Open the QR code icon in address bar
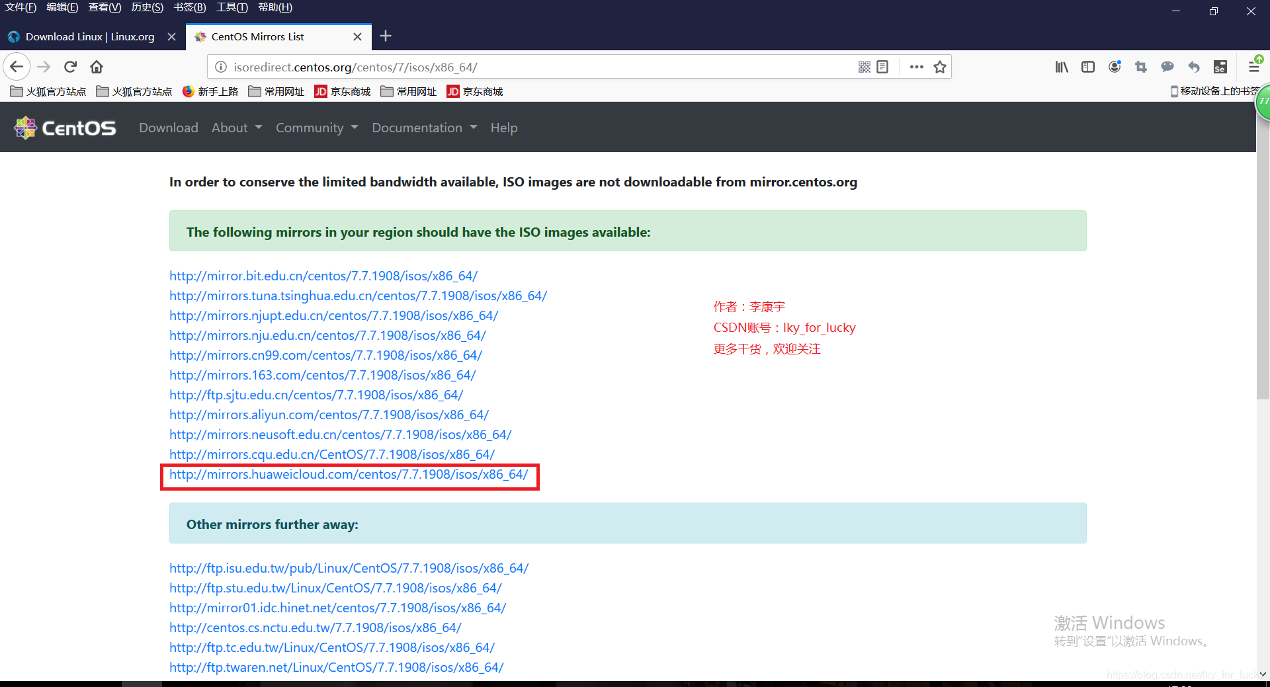This screenshot has height=687, width=1270. point(864,67)
